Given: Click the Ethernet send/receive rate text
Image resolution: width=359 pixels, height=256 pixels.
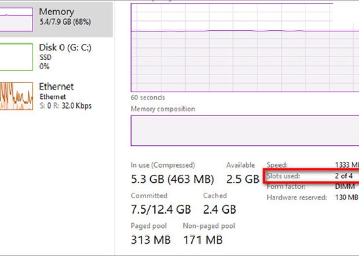Looking at the screenshot, I should click(65, 106).
